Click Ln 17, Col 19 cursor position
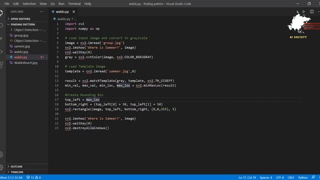The height and width of the screenshot is (180, 320). pyautogui.click(x=247, y=177)
